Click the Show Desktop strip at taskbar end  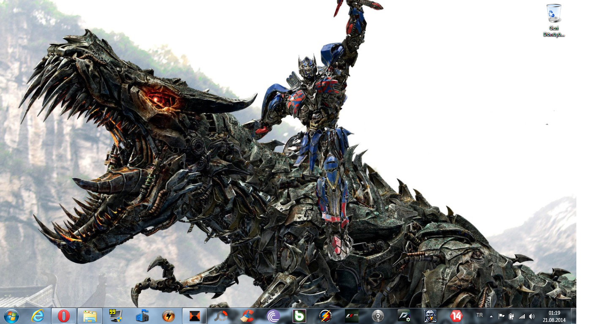[x=573, y=316]
